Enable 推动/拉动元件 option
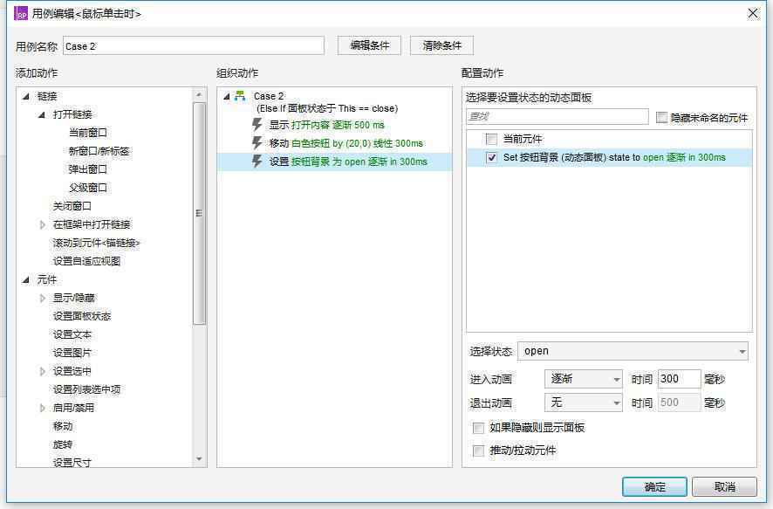The width and height of the screenshot is (773, 509). tap(477, 451)
